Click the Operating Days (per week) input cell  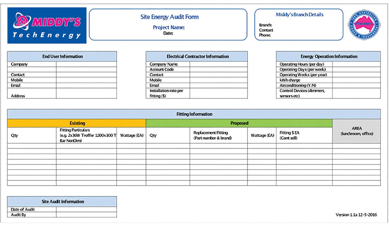[x=356, y=69]
